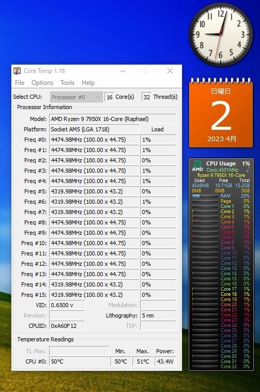This screenshot has width=260, height=392.
Task: Click the Used memory 4549MB value
Action: 201,186
